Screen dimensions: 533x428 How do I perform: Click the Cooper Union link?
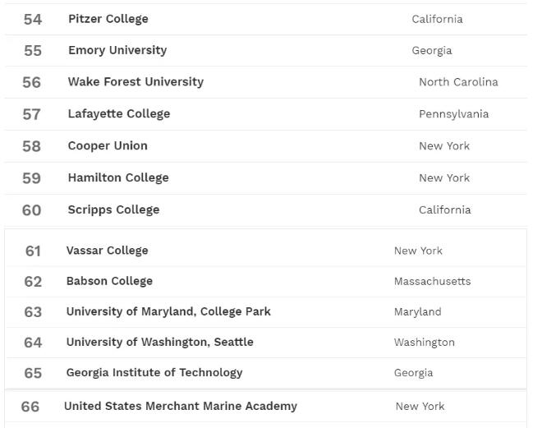click(x=108, y=146)
